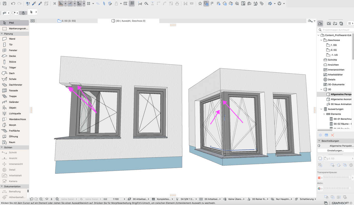
Task: Select the Geländer tool
Action: pyautogui.click(x=14, y=102)
